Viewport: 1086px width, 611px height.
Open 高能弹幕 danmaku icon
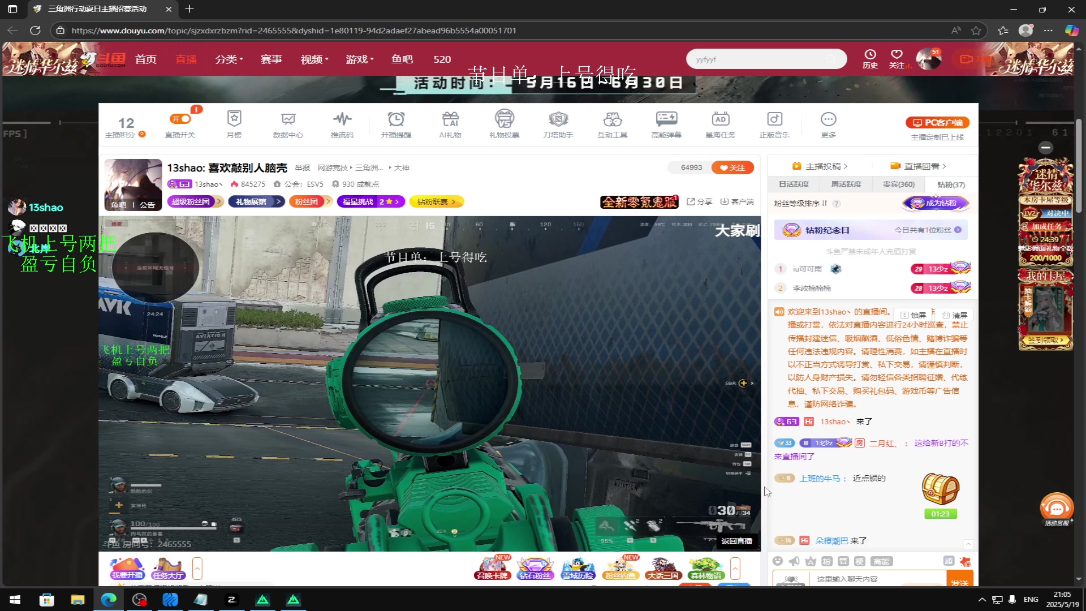coord(666,124)
